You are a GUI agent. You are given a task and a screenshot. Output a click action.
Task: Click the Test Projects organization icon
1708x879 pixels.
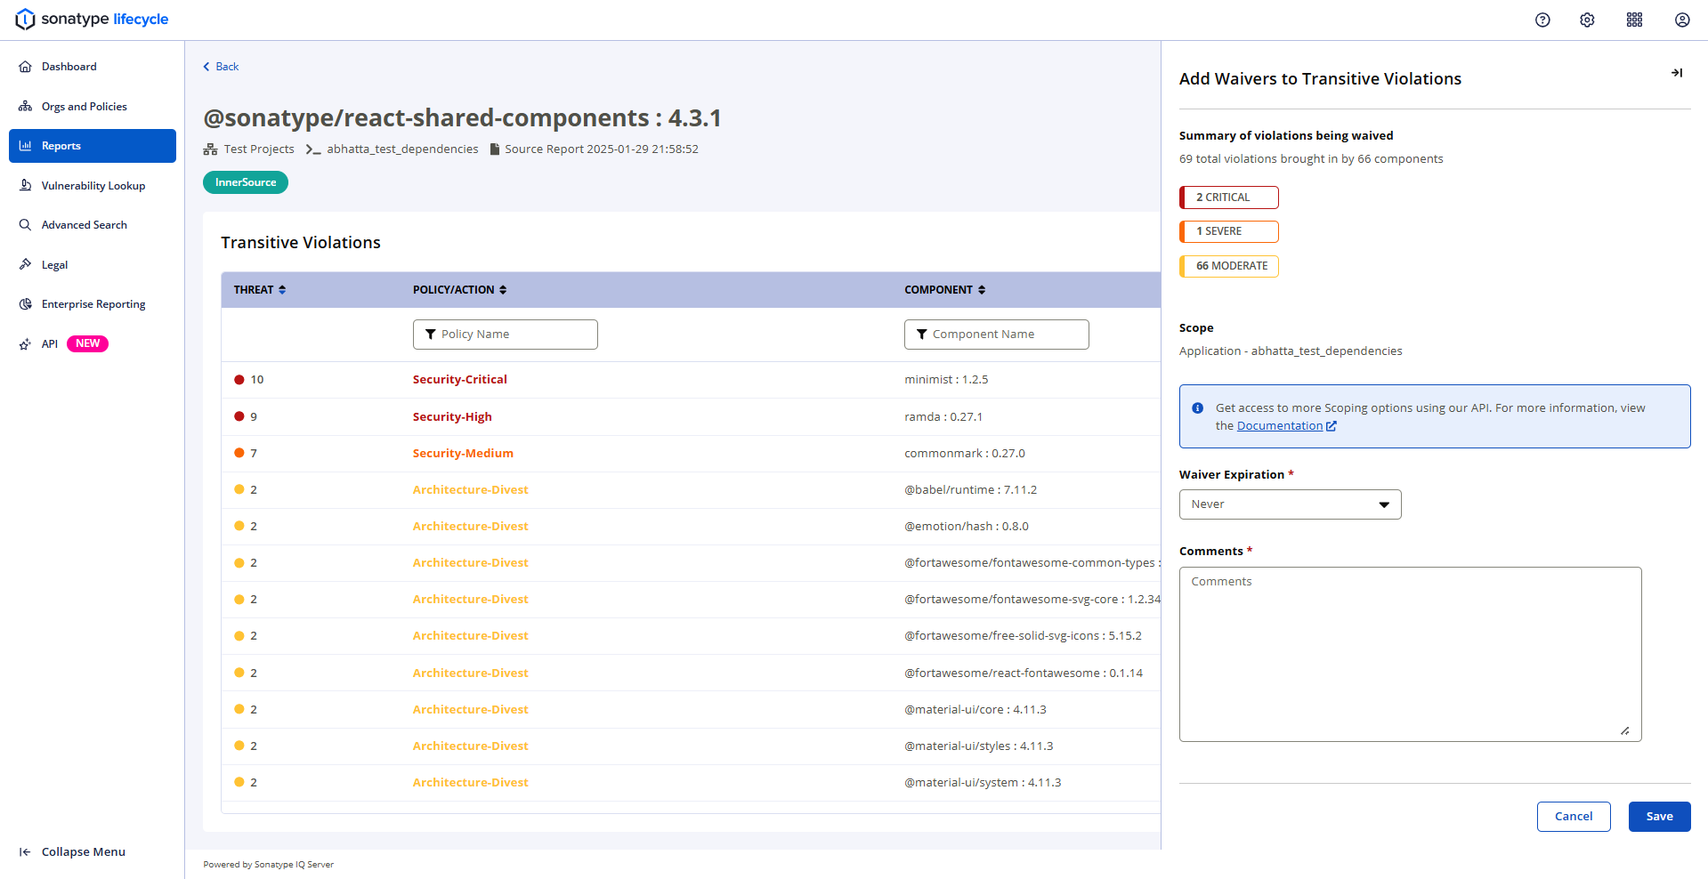coord(210,149)
